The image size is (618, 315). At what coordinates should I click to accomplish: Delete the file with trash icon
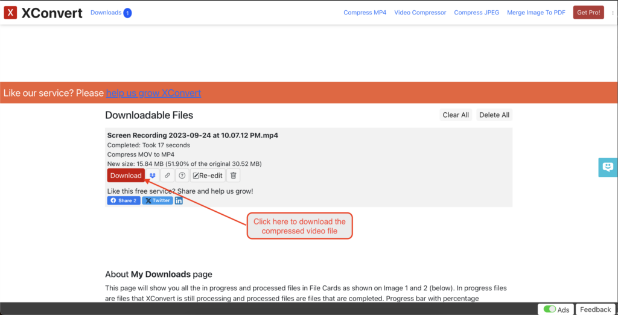click(x=234, y=176)
